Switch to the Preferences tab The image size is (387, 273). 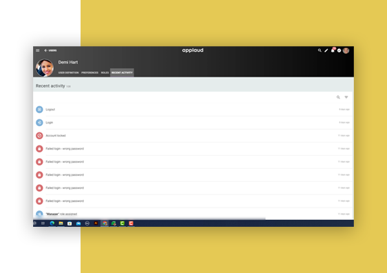tap(90, 72)
